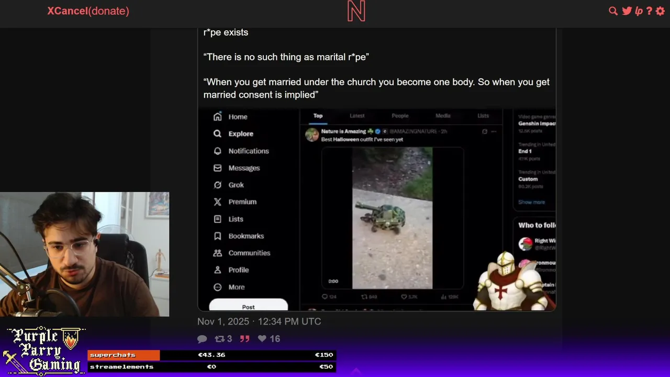670x377 pixels.
Task: Switch to the Media tab
Action: (x=443, y=116)
